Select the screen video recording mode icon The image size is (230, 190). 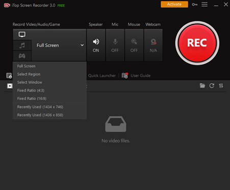click(x=22, y=35)
